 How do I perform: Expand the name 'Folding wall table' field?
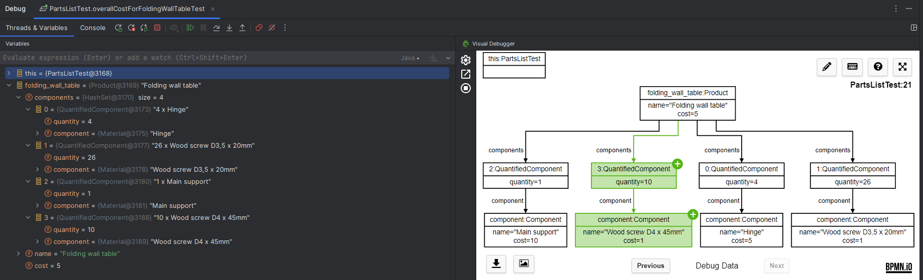pyautogui.click(x=19, y=253)
